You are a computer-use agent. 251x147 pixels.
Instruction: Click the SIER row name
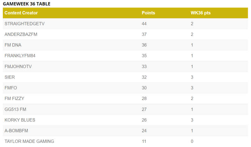[x=10, y=77]
